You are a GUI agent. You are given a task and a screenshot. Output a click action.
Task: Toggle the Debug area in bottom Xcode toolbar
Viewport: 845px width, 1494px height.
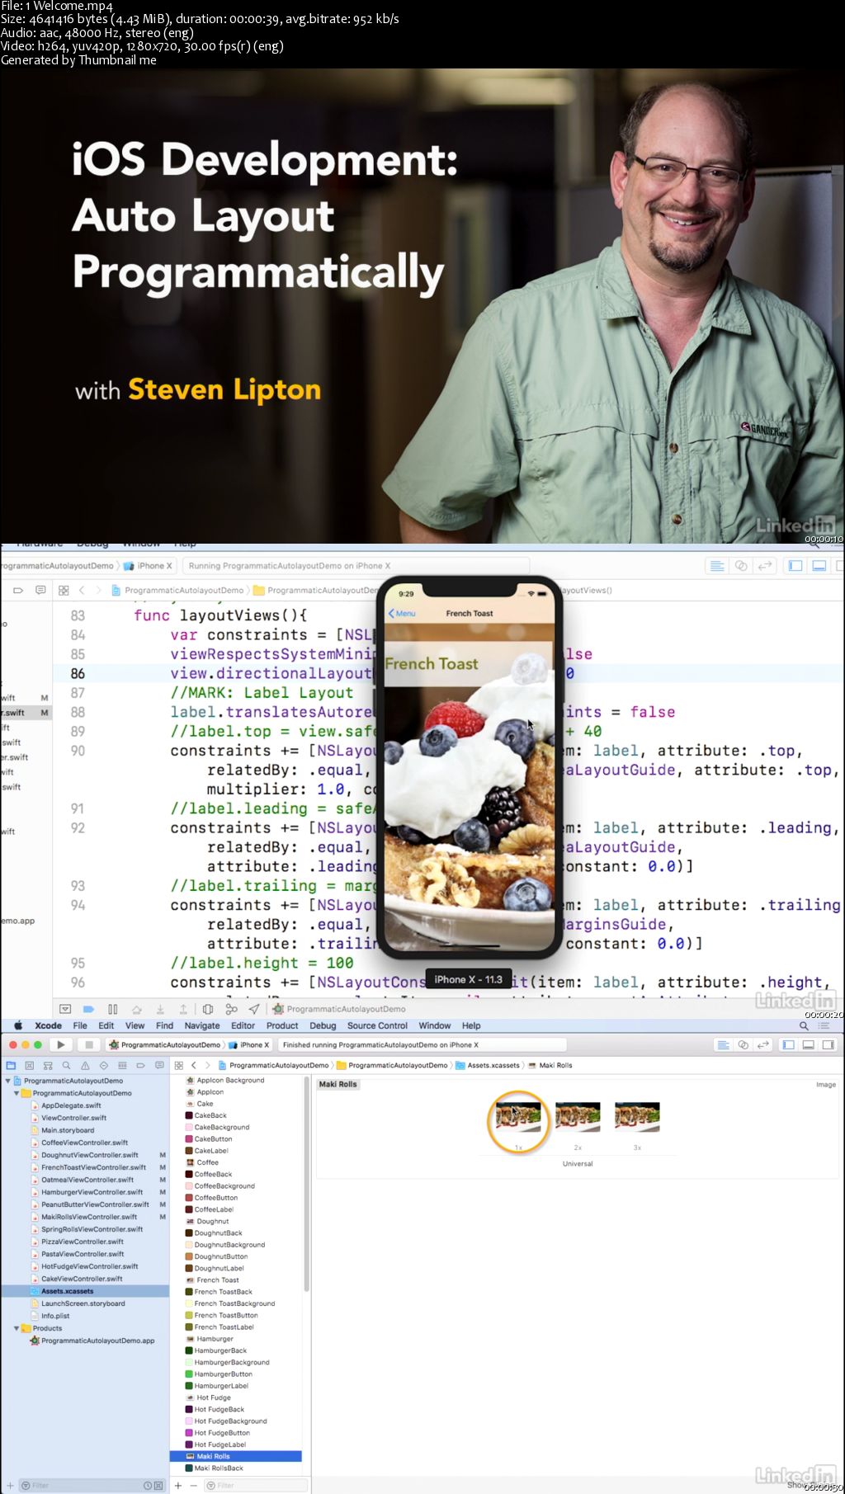click(x=808, y=1044)
